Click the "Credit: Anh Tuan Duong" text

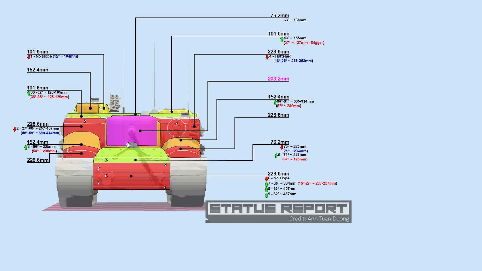coord(319,219)
